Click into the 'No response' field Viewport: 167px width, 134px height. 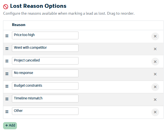[45, 73]
